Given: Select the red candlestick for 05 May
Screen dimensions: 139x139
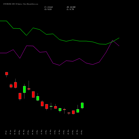Looking at the screenshot, I should pos(20,96).
